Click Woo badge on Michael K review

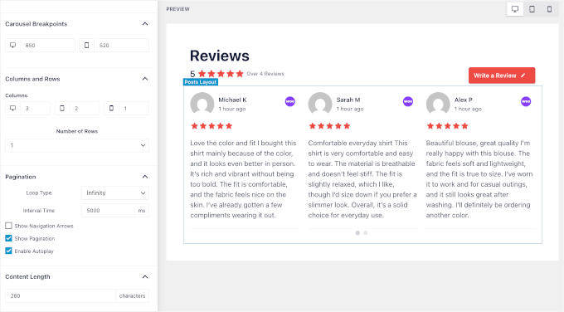pyautogui.click(x=290, y=101)
